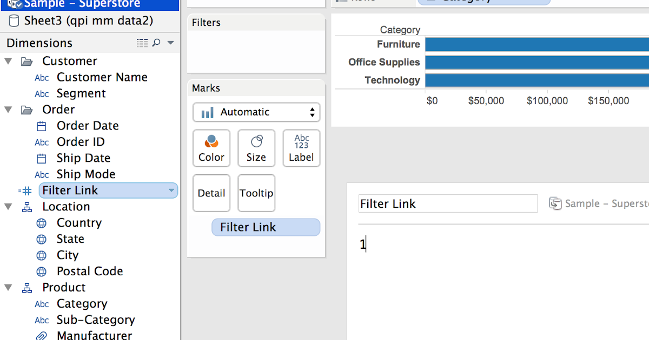Open the Tooltip shelf in the Marks card

click(256, 193)
